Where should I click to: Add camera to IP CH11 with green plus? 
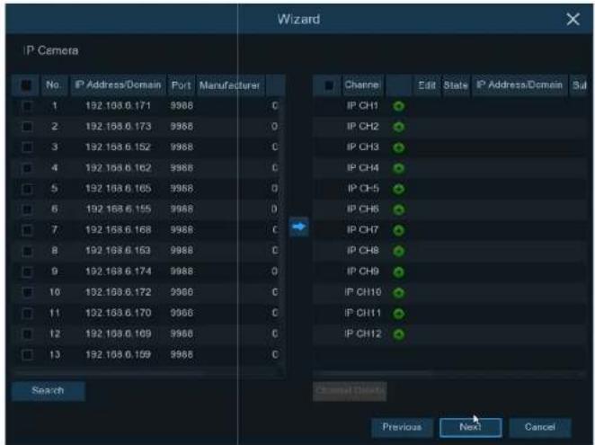[x=398, y=314]
